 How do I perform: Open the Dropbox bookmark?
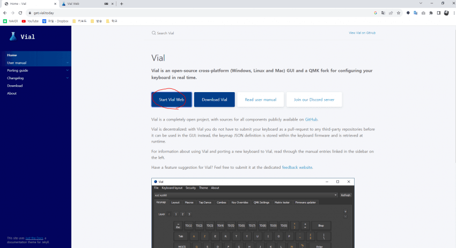tap(55, 21)
